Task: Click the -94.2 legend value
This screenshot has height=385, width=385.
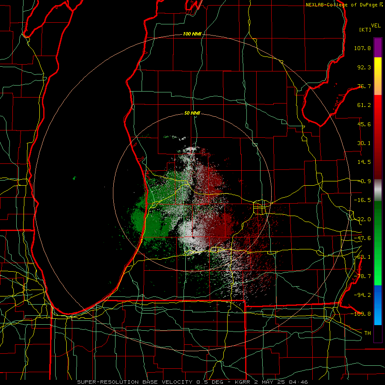Action: click(x=362, y=295)
